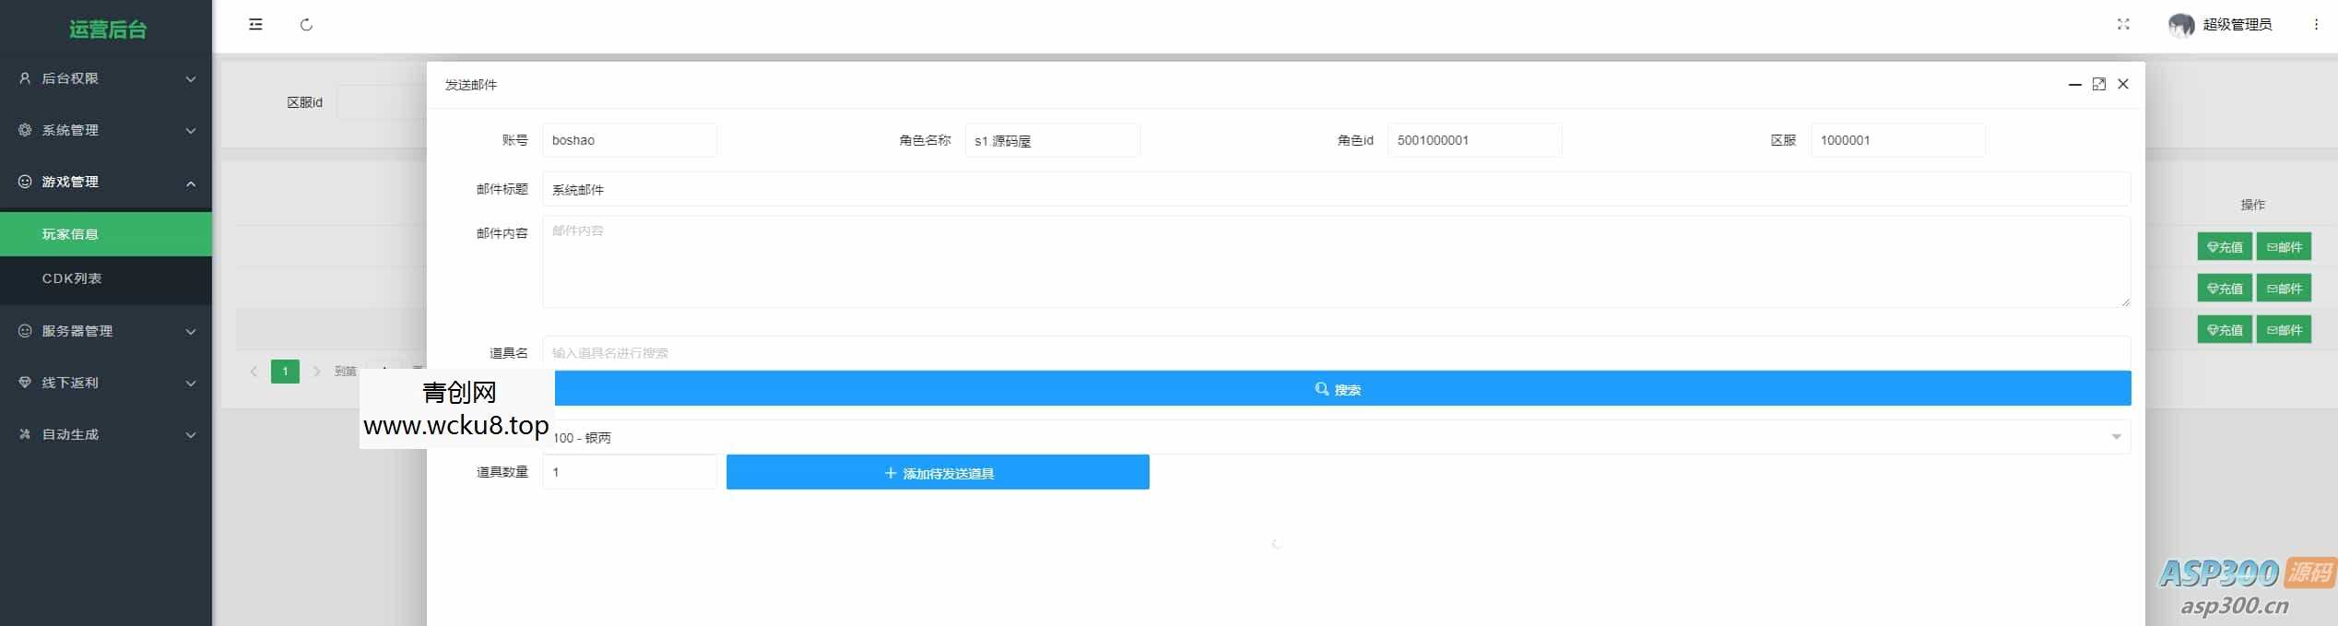This screenshot has height=626, width=2338.
Task: Select 系统管理 sidebar menu
Action: [x=106, y=130]
